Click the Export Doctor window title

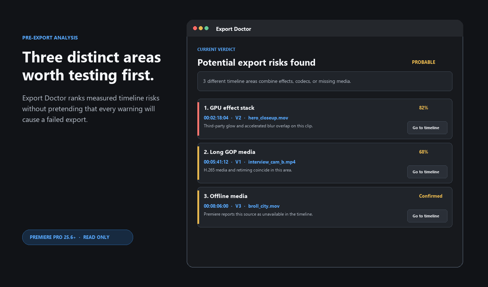point(234,29)
